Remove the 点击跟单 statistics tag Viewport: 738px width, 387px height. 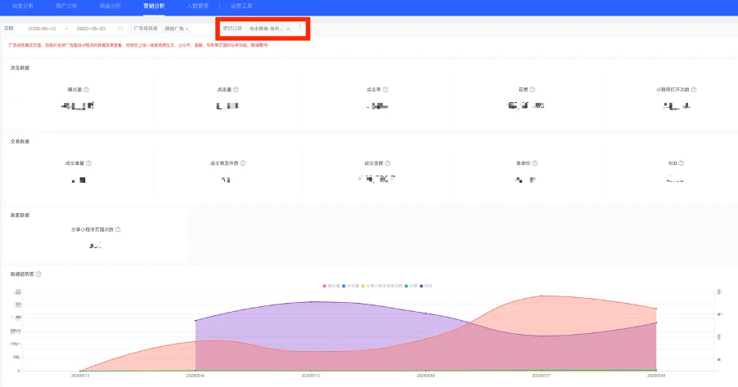pyautogui.click(x=288, y=29)
